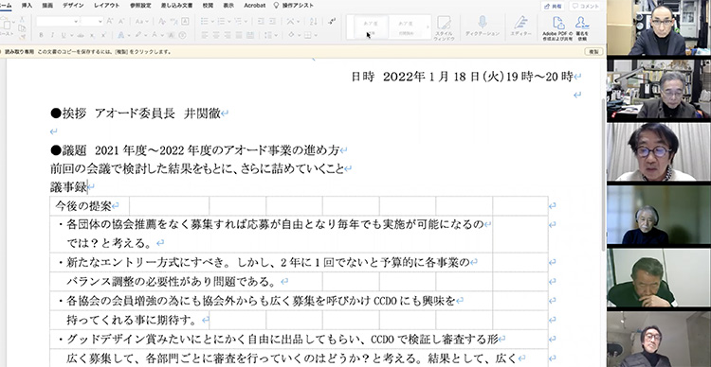Start ディクテーション microphone dictation
The width and height of the screenshot is (711, 367).
point(482,26)
